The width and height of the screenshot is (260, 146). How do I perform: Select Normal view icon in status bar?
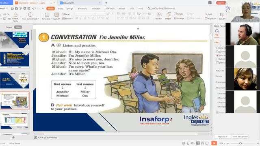tap(198, 143)
